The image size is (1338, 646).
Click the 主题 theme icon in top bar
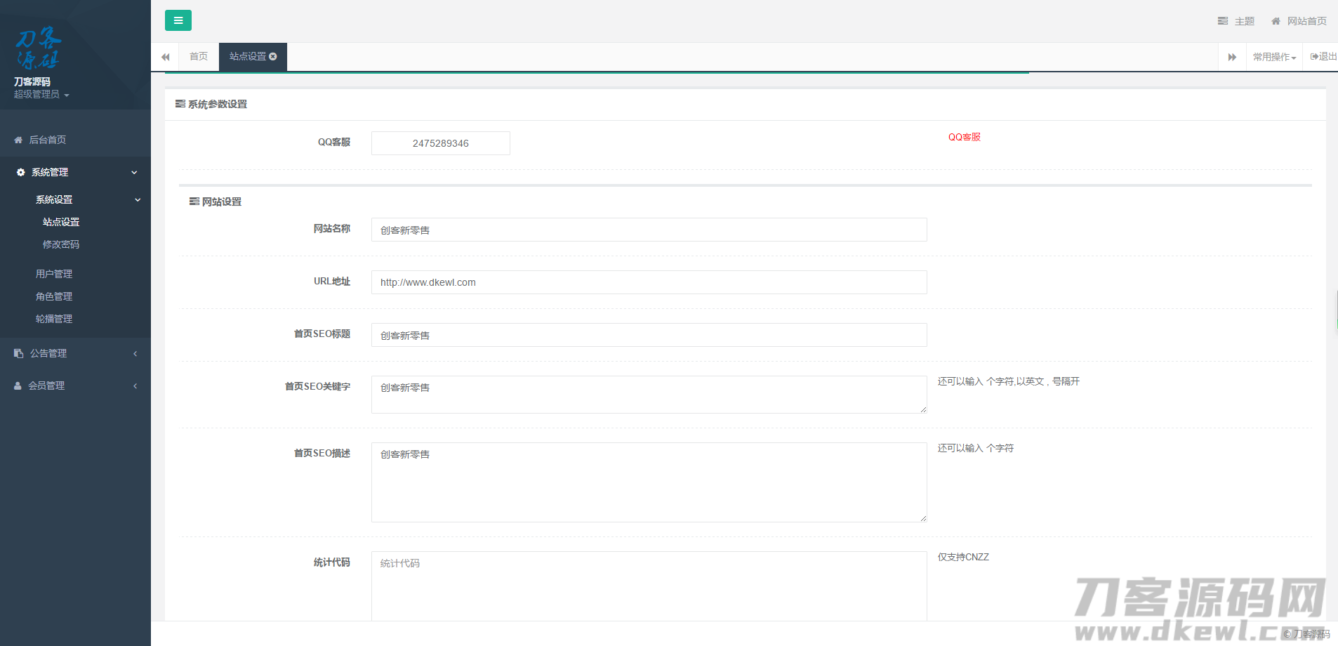click(x=1222, y=20)
